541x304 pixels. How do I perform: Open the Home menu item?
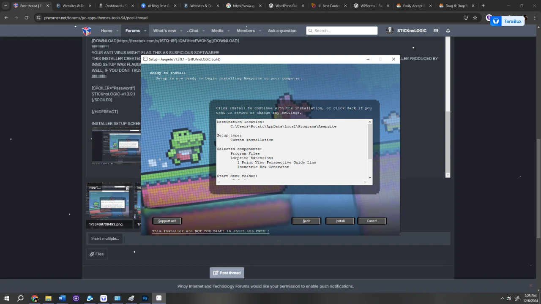[107, 31]
